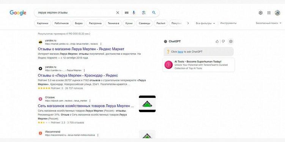Select the Рассрочка filter chip
285x142 pixels.
point(95,23)
